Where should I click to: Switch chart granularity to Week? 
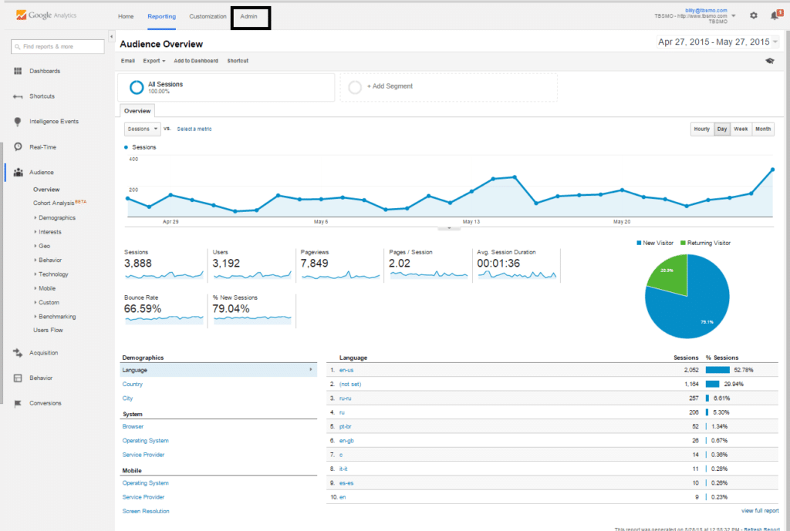[741, 129]
